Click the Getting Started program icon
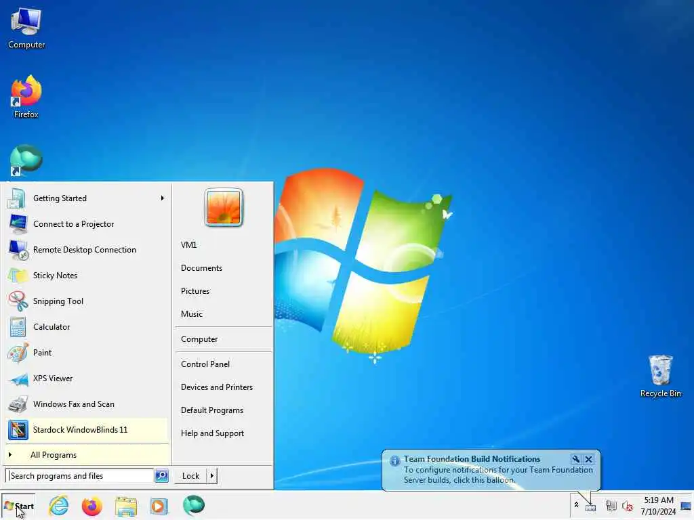The width and height of the screenshot is (694, 520). [x=17, y=198]
